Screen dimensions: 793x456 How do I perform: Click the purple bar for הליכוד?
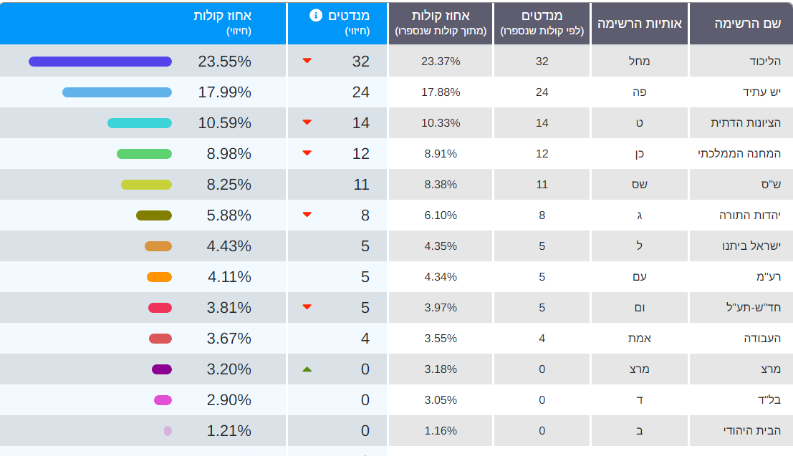click(100, 62)
